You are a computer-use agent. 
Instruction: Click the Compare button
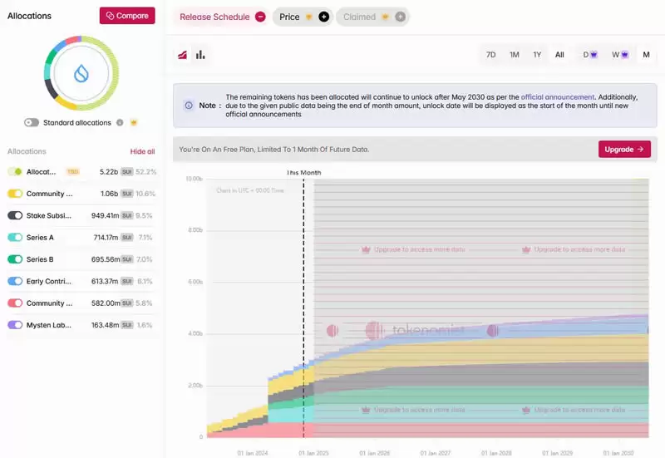127,16
